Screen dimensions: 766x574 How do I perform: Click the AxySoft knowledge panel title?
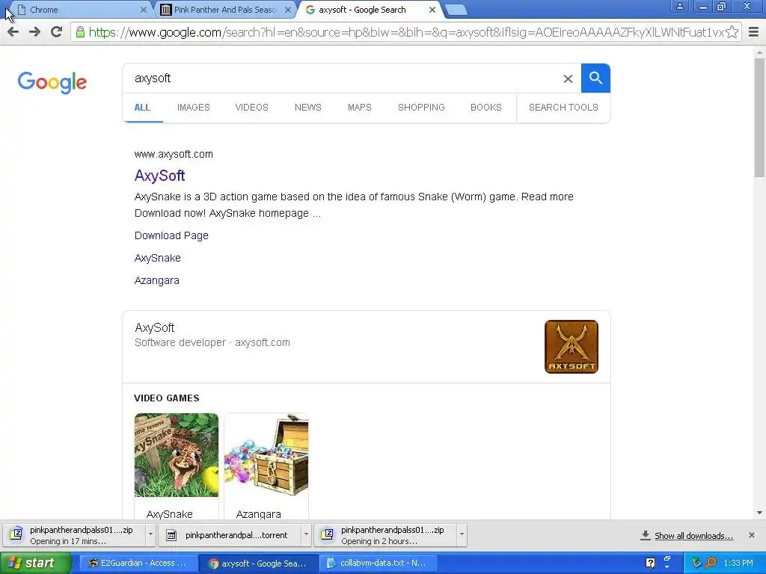pyautogui.click(x=154, y=327)
